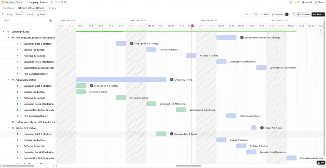326x168 pixels.
Task: Select the A/B Jewelry Testing long bar
Action: (x=121, y=80)
